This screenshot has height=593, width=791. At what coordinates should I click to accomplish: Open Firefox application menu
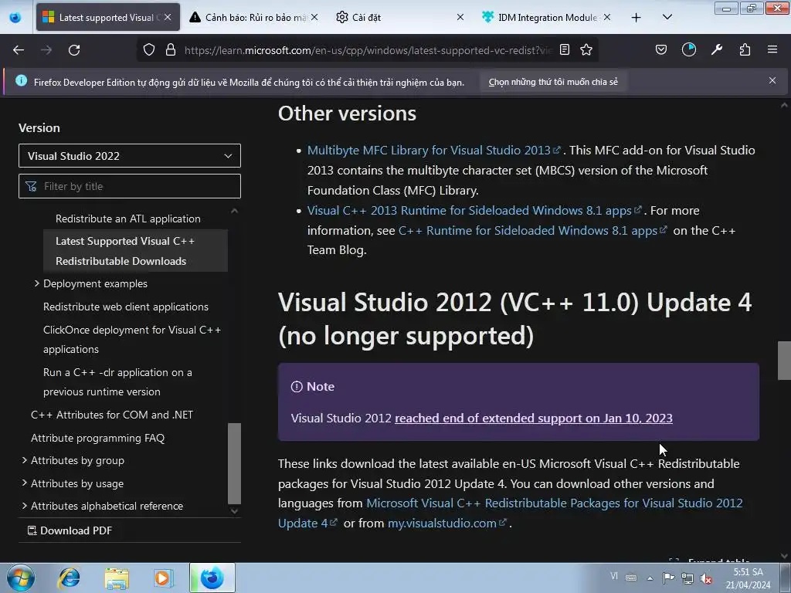pyautogui.click(x=772, y=49)
